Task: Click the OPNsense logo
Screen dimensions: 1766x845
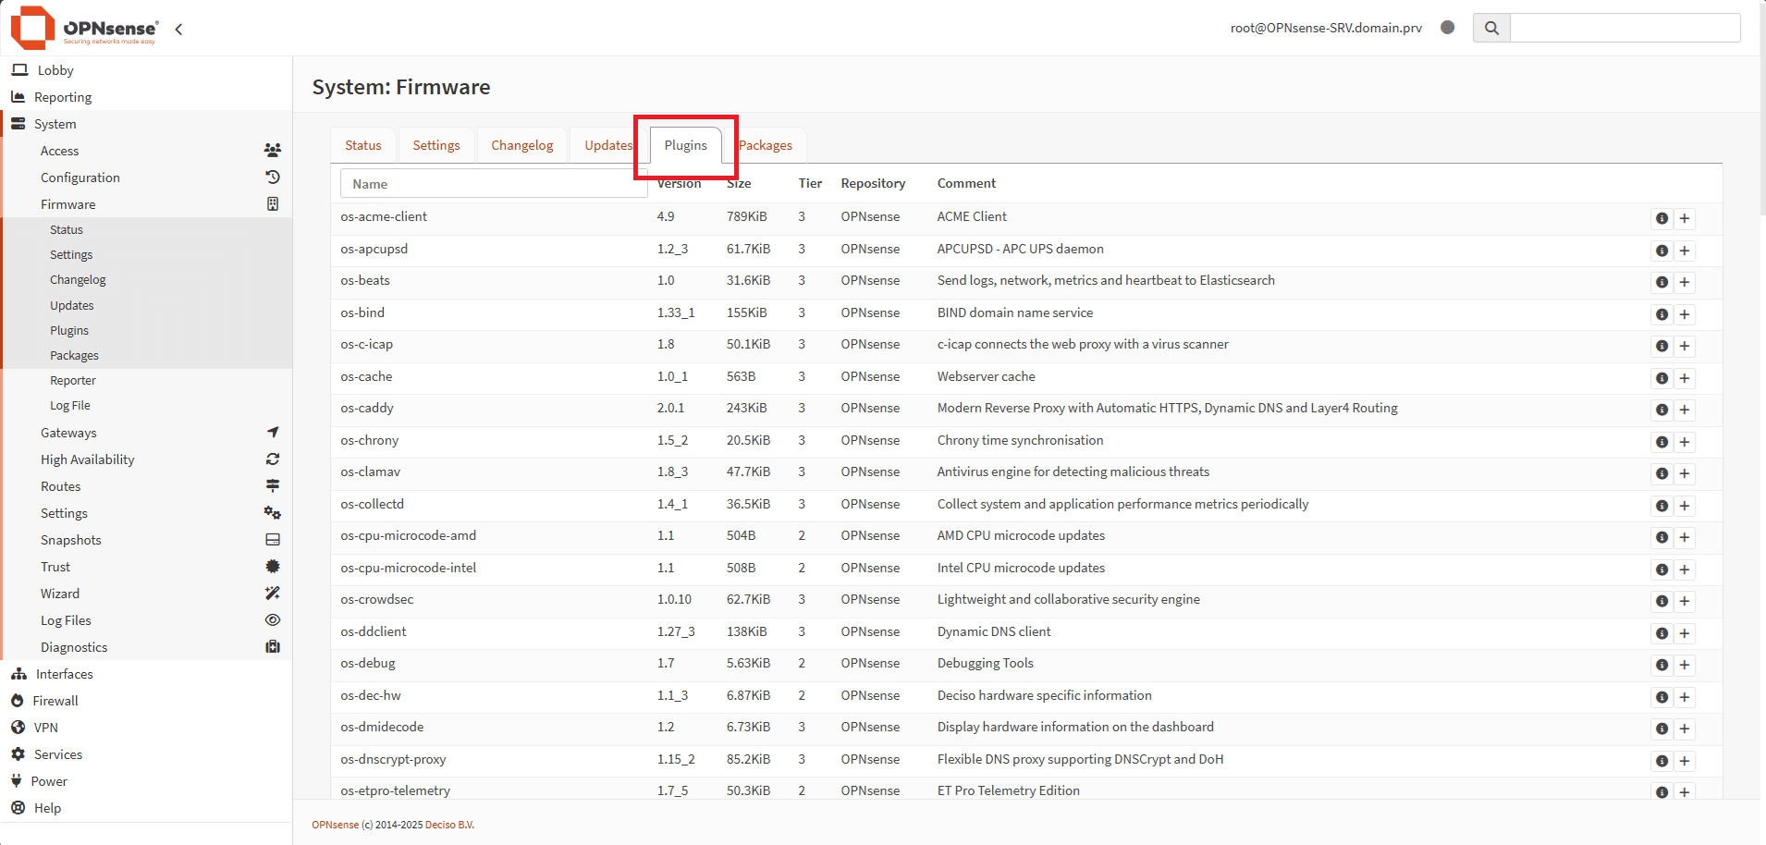Action: pyautogui.click(x=84, y=28)
